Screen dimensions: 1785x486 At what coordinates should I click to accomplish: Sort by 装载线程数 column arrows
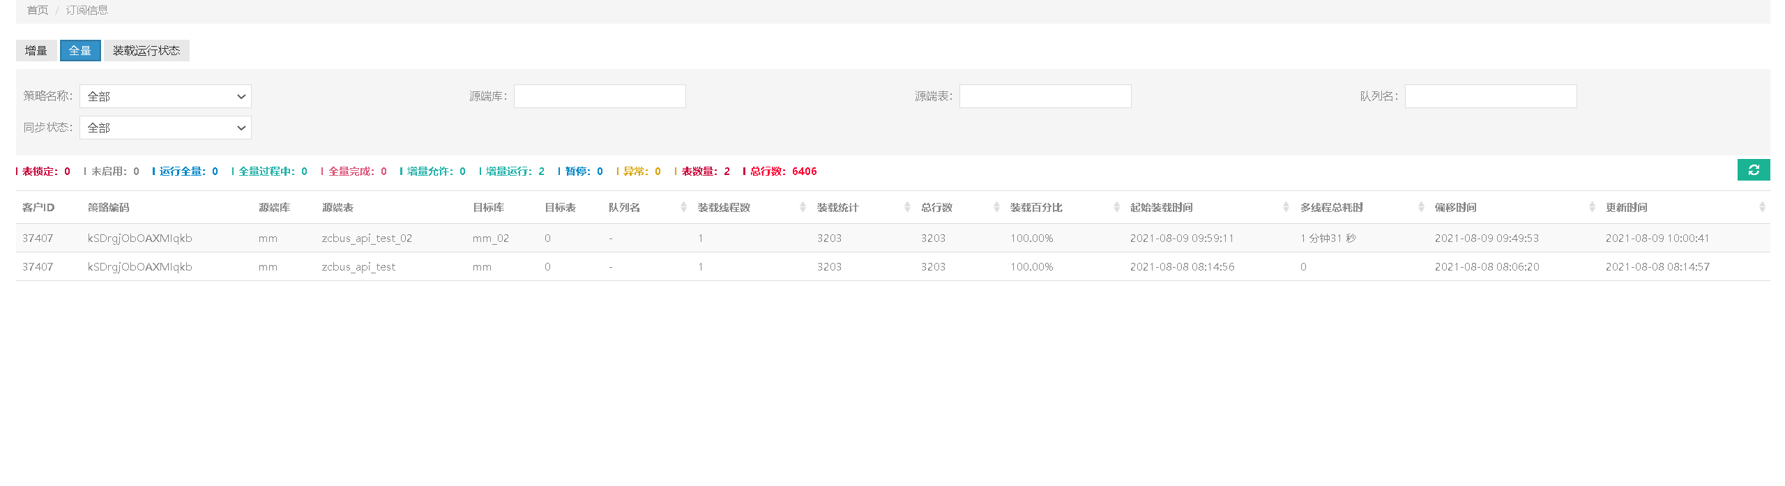click(x=803, y=207)
